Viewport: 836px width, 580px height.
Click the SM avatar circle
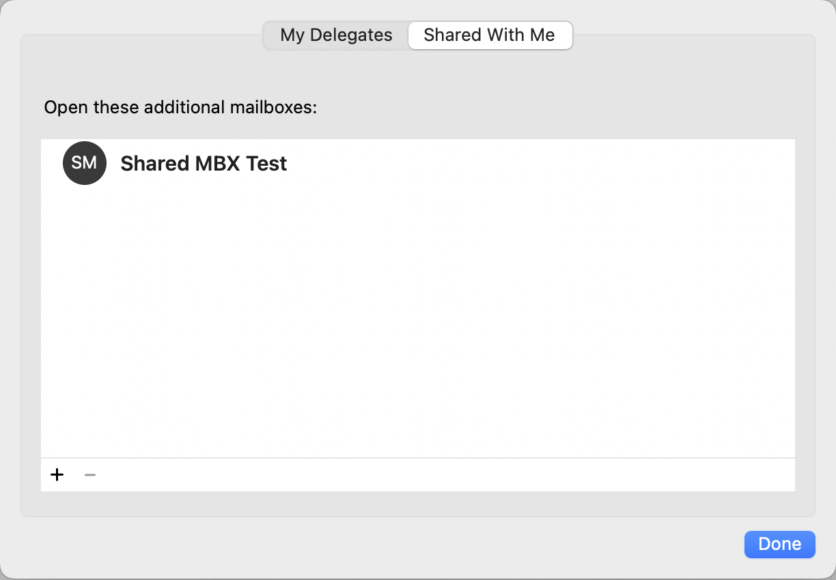point(85,163)
